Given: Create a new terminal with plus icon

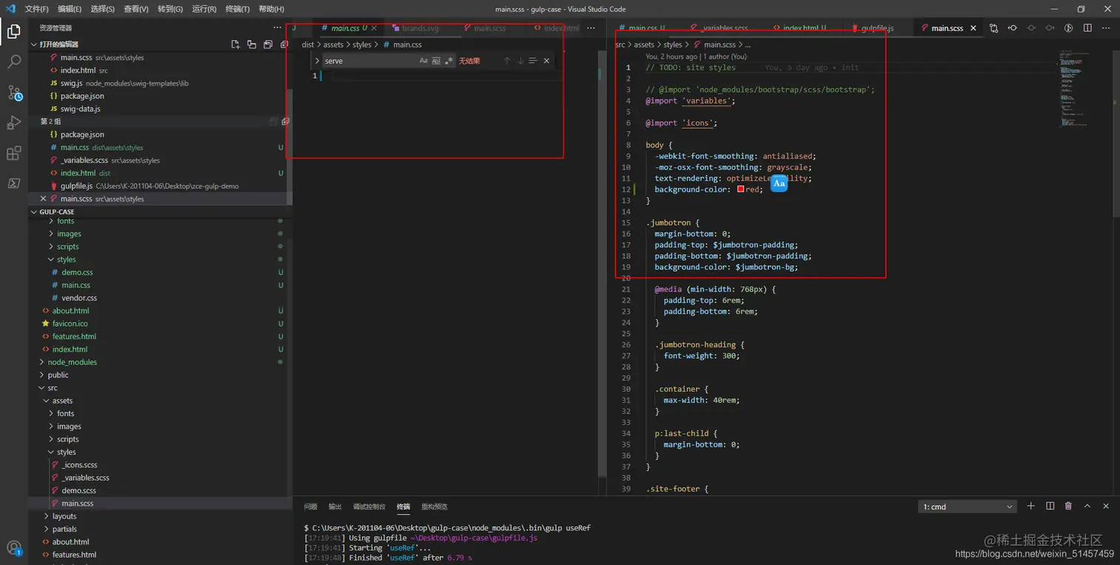Looking at the screenshot, I should pos(1030,506).
